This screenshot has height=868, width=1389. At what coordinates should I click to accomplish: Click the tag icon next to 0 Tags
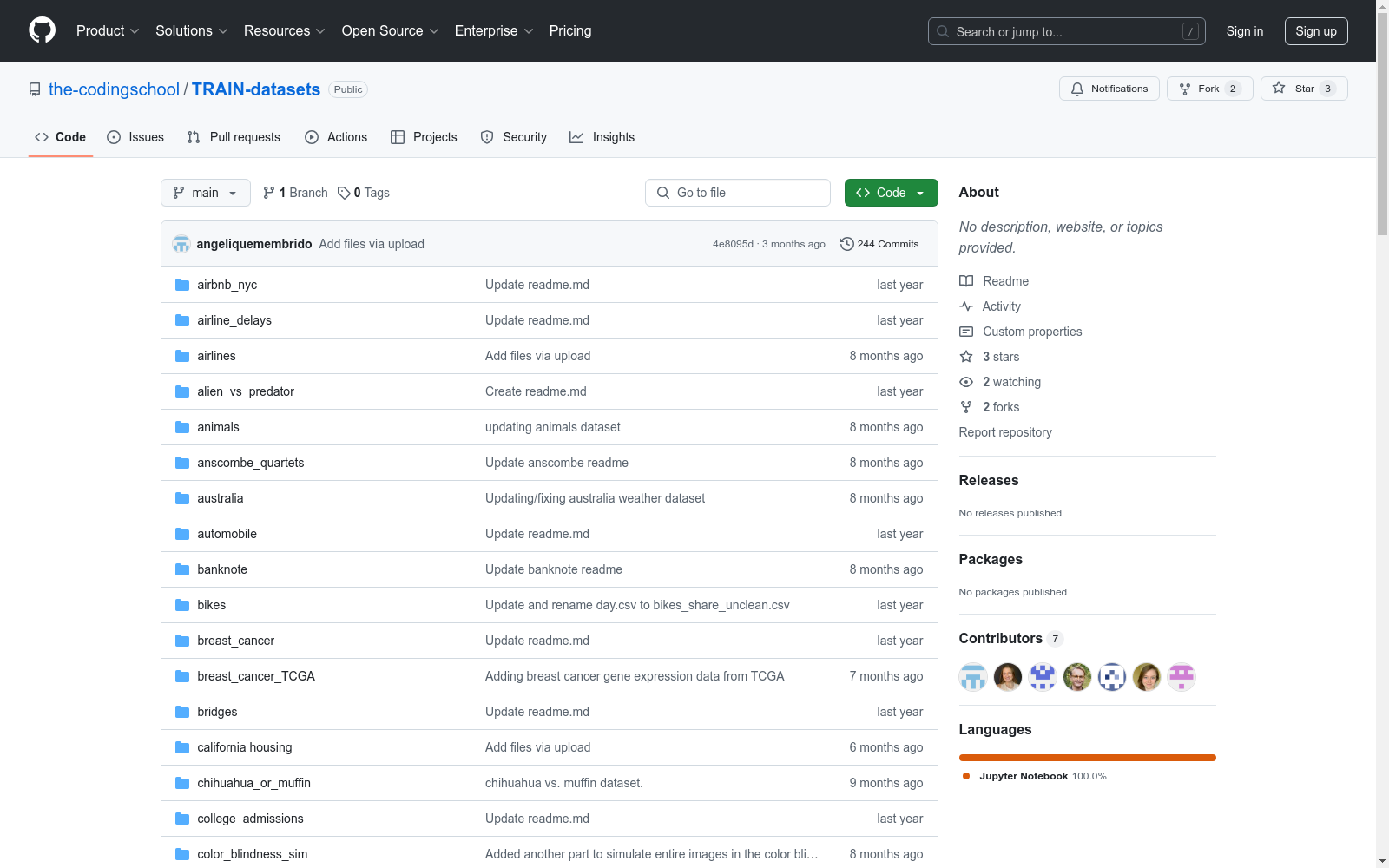tap(344, 193)
